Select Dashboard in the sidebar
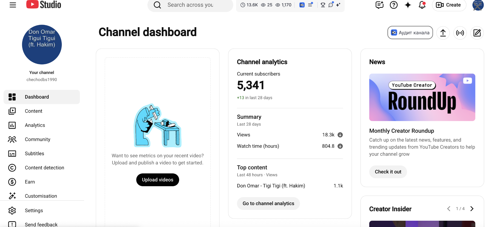Viewport: 485px width, 227px height. pos(42,97)
